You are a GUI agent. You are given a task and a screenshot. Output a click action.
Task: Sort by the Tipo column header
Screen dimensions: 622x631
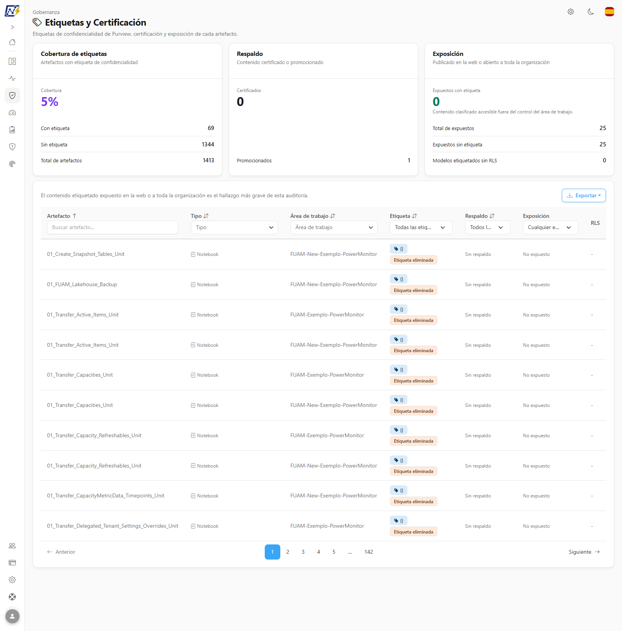pyautogui.click(x=200, y=216)
